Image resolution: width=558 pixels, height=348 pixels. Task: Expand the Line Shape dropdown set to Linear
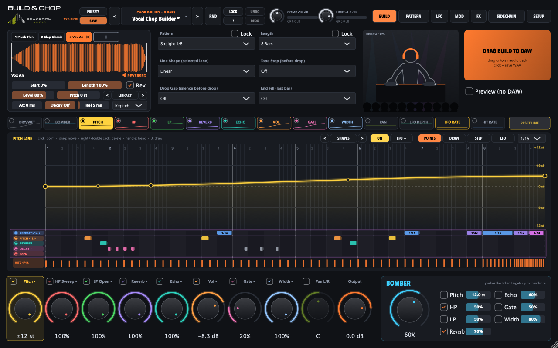pos(207,71)
